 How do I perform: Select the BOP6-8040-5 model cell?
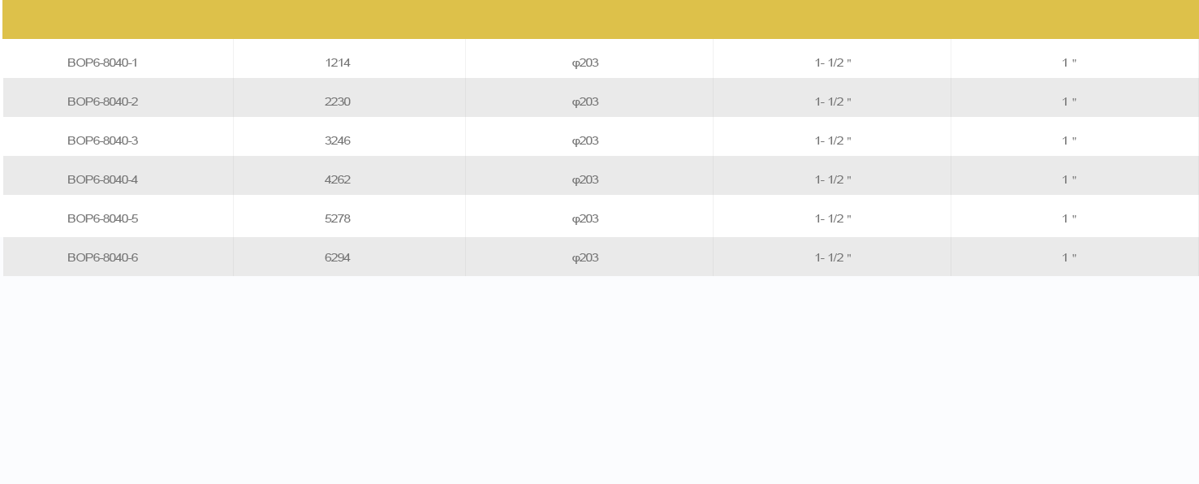(x=119, y=218)
